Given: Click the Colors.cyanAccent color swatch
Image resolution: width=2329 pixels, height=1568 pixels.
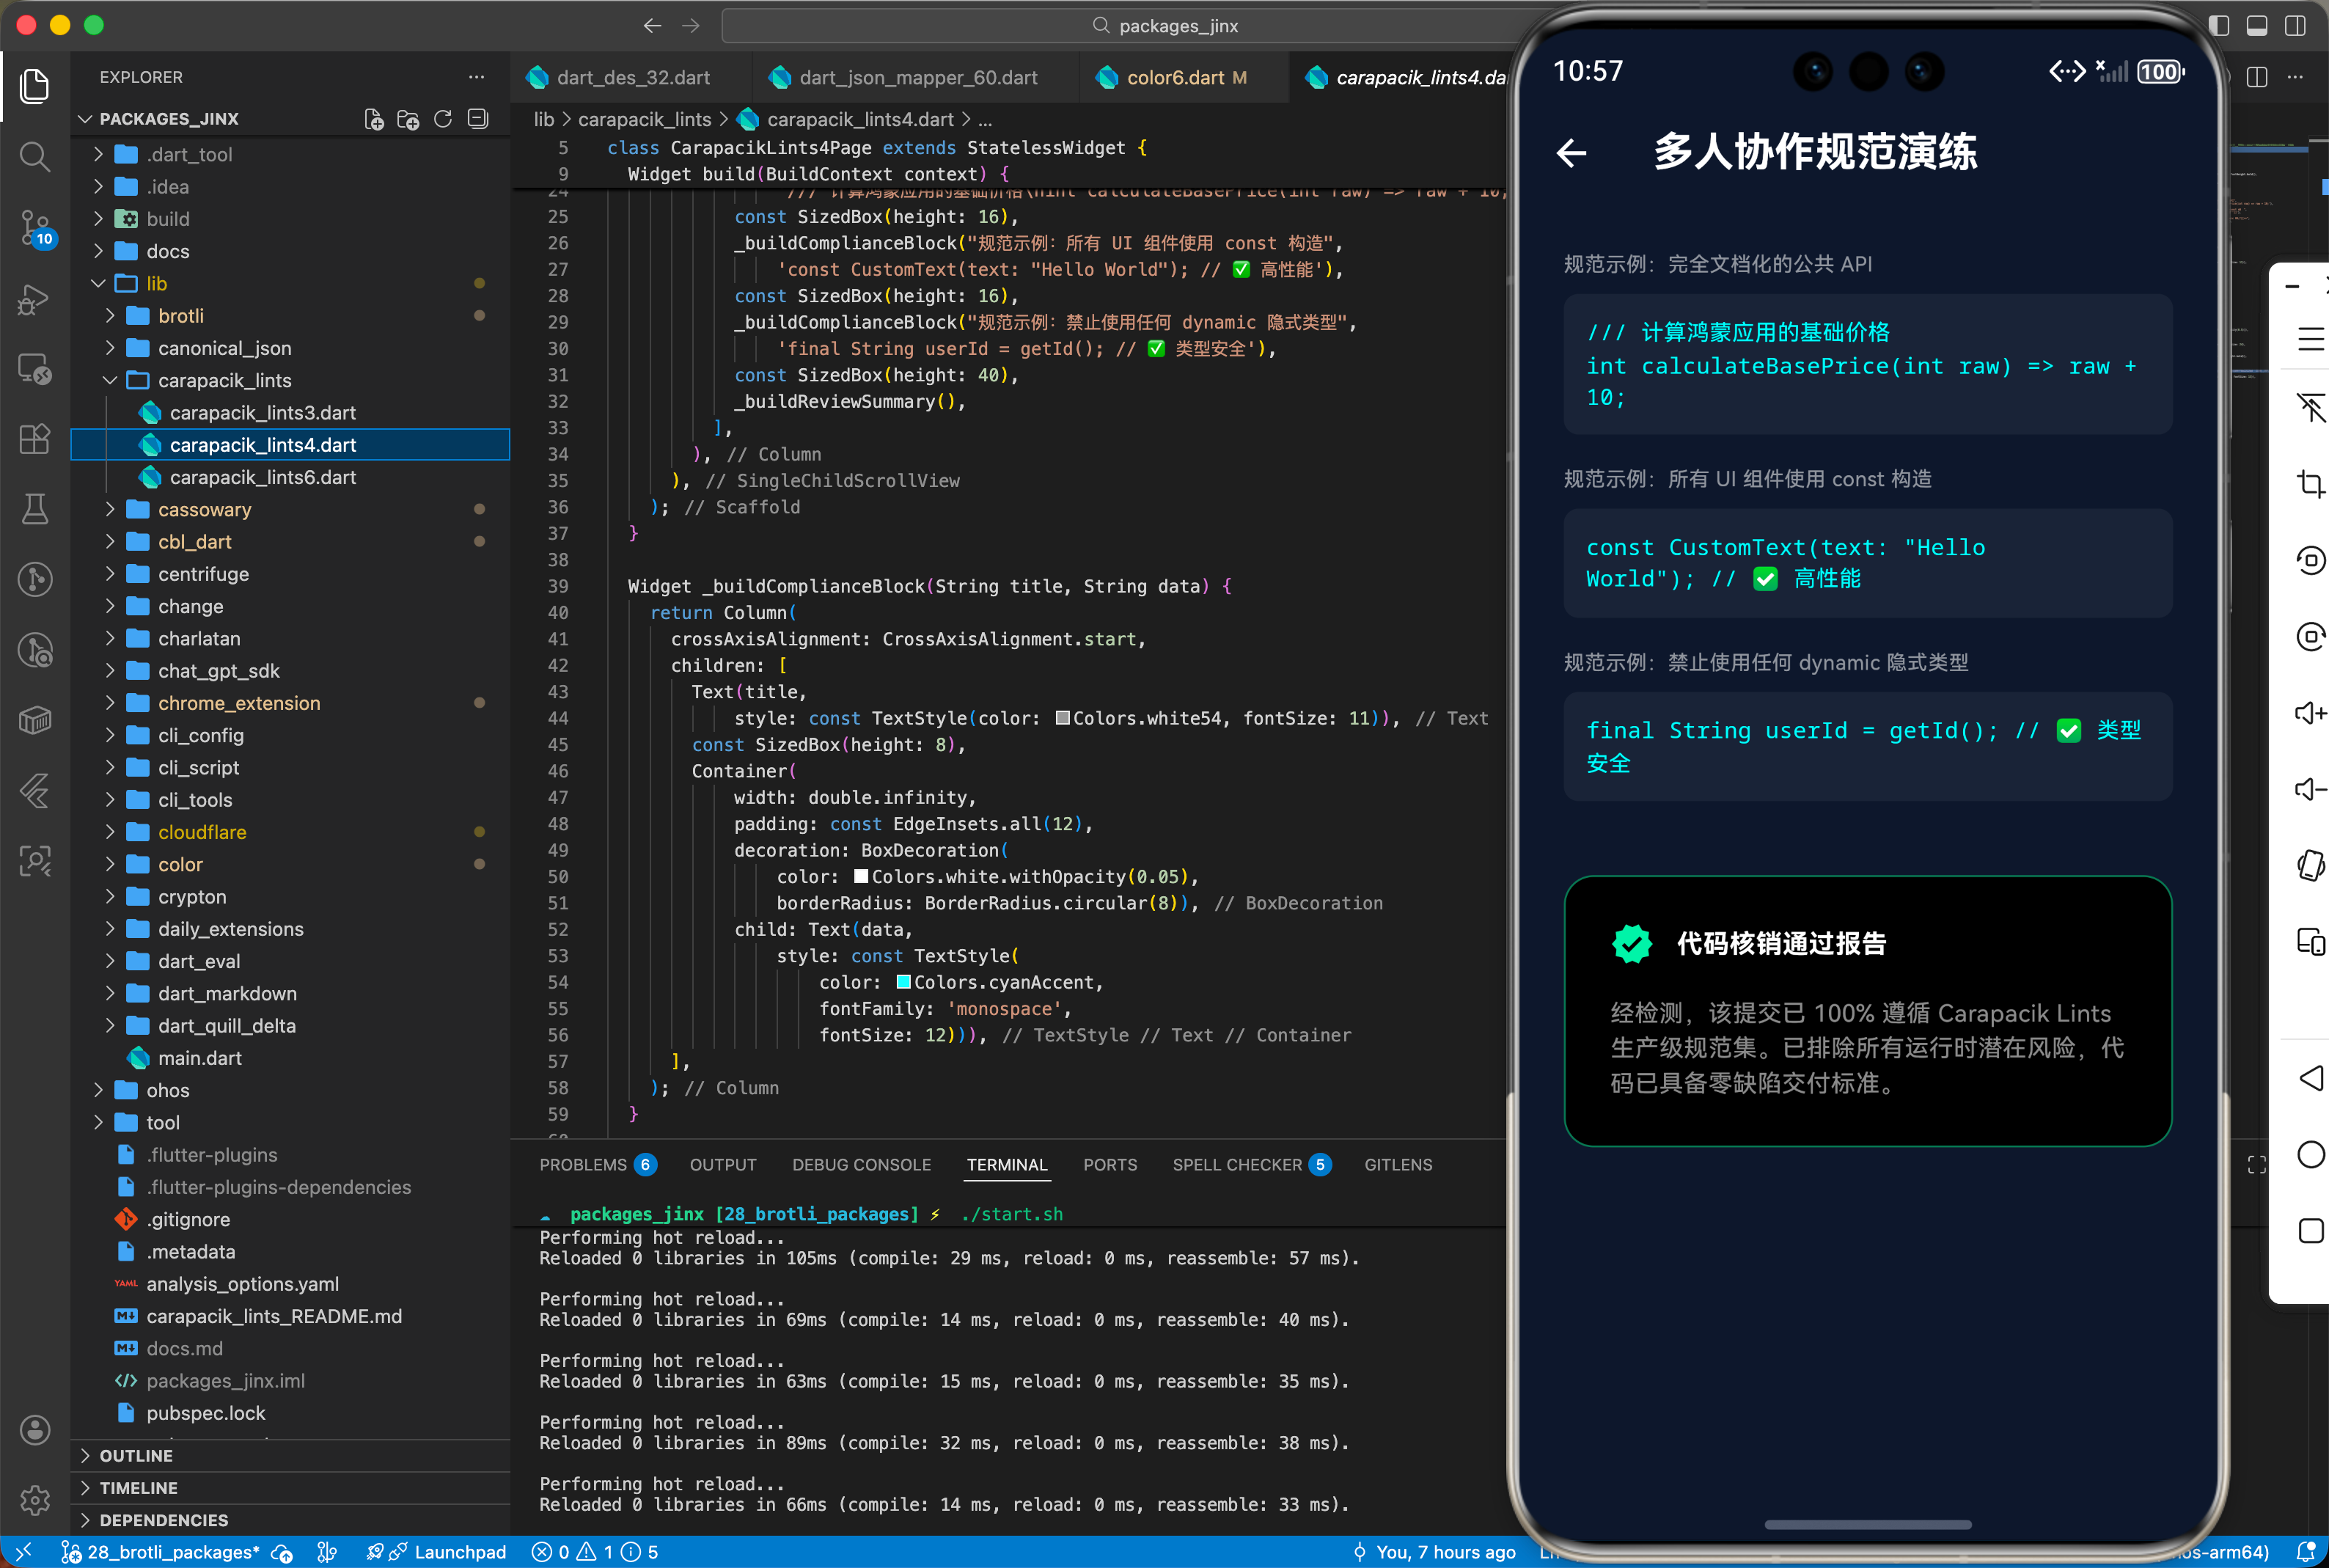Looking at the screenshot, I should coord(903,982).
